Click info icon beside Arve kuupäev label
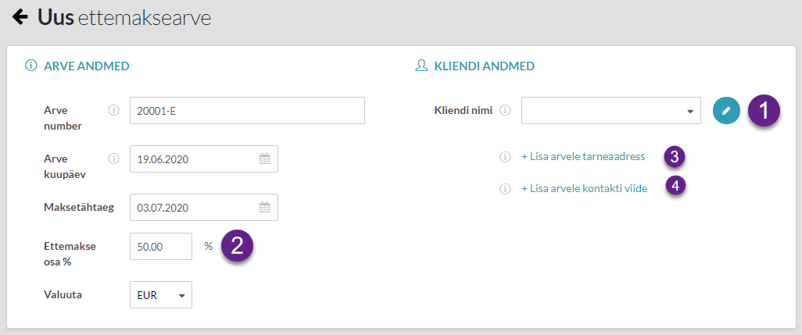802x335 pixels. point(113,159)
